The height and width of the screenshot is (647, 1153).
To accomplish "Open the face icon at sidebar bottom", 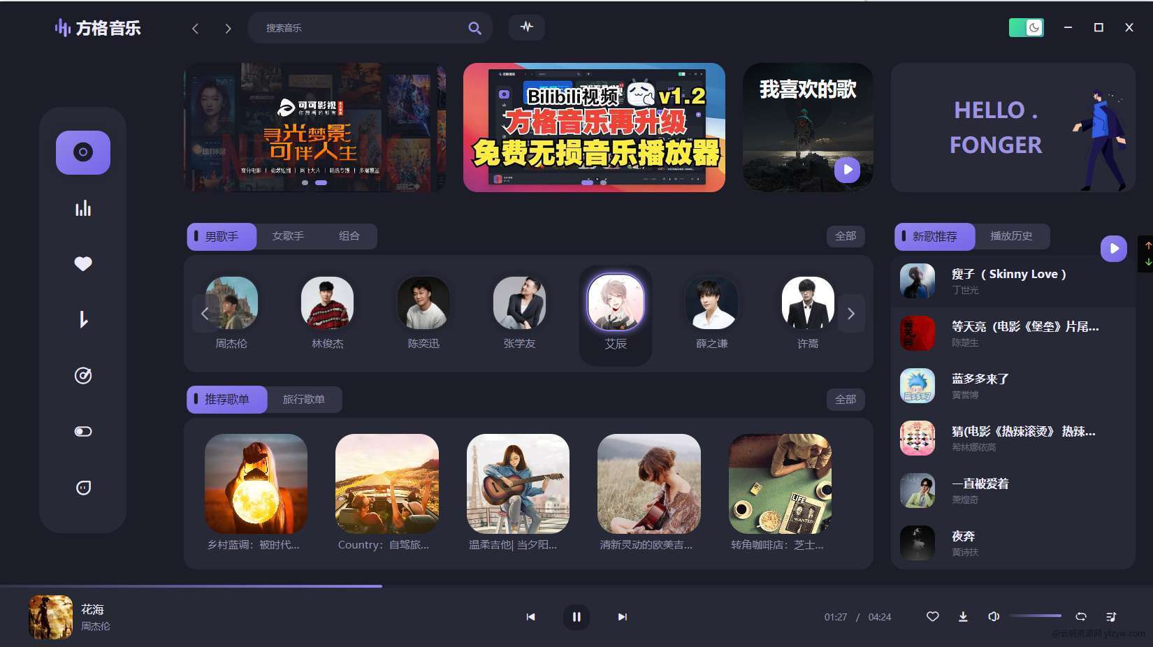I will pyautogui.click(x=83, y=487).
